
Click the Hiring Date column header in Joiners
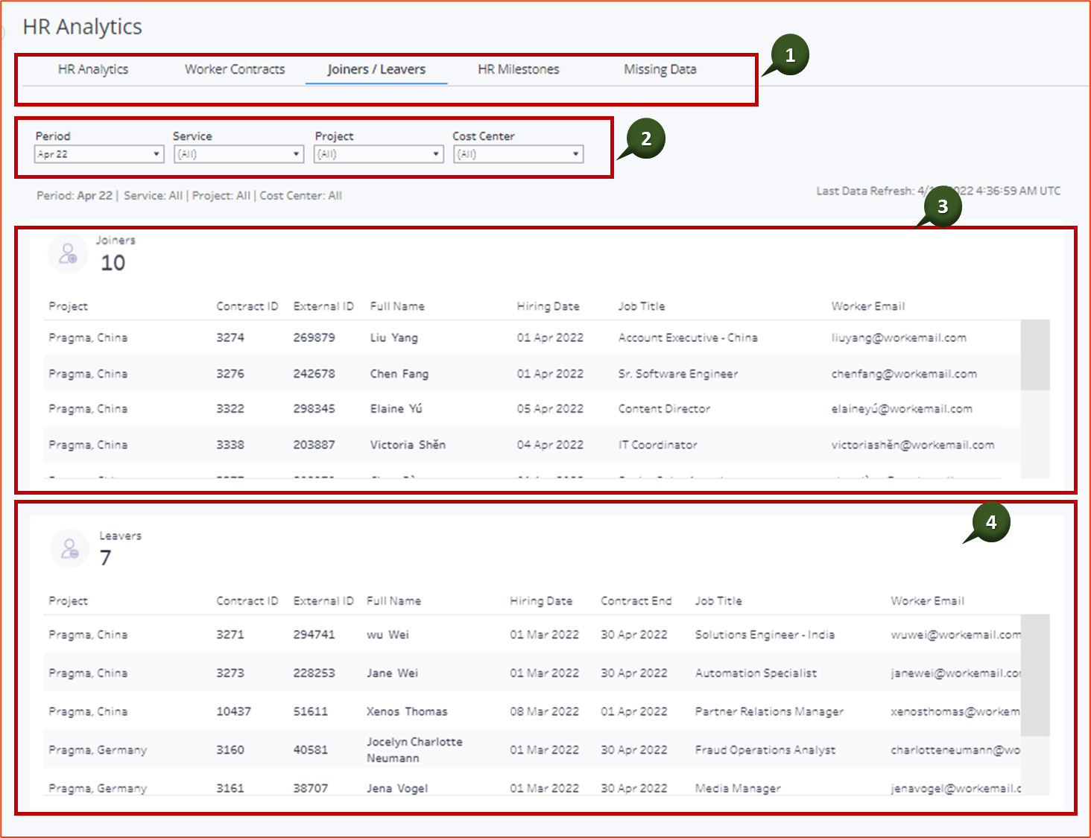(x=548, y=305)
